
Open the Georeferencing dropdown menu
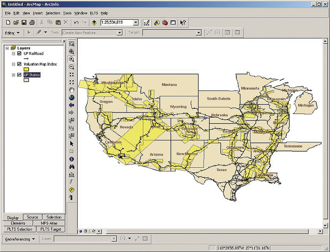(x=20, y=239)
